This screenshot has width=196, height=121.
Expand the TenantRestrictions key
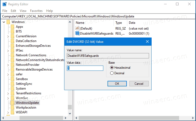coord(8,94)
